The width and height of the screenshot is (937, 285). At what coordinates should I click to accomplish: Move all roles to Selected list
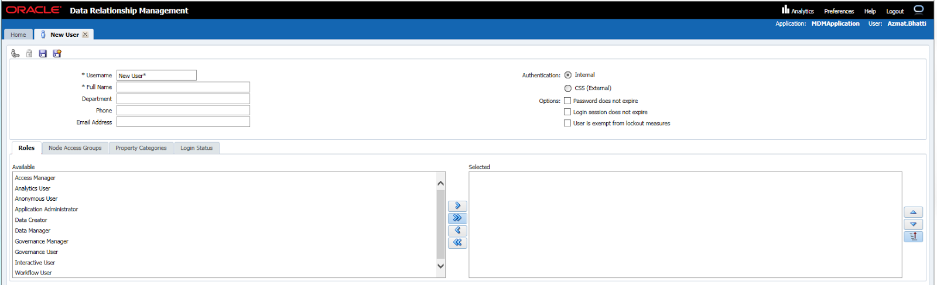click(457, 218)
